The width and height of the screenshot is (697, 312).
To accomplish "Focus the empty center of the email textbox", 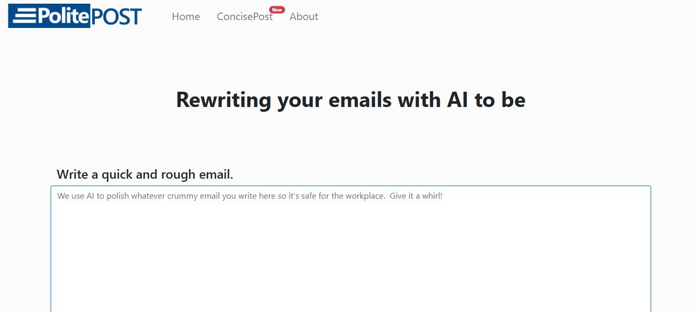I will click(351, 253).
